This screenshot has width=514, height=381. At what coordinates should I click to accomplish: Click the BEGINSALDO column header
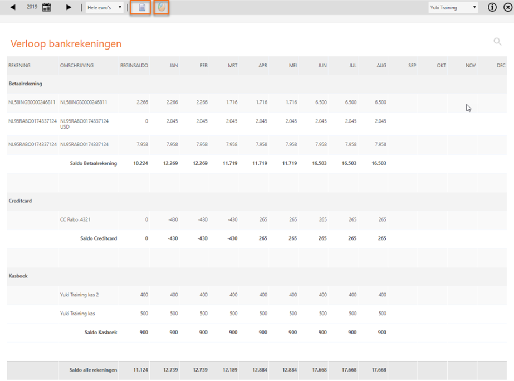click(x=134, y=66)
